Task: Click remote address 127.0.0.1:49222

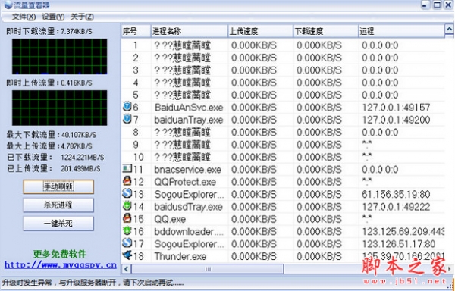Action: click(x=396, y=207)
